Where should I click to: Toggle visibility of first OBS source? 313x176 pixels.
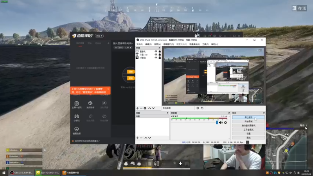point(156,52)
